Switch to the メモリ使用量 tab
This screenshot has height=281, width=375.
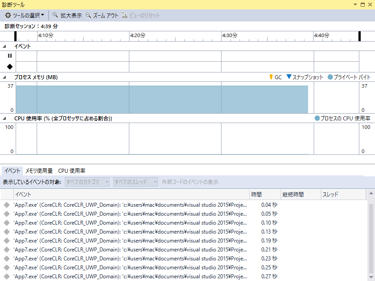[39, 171]
